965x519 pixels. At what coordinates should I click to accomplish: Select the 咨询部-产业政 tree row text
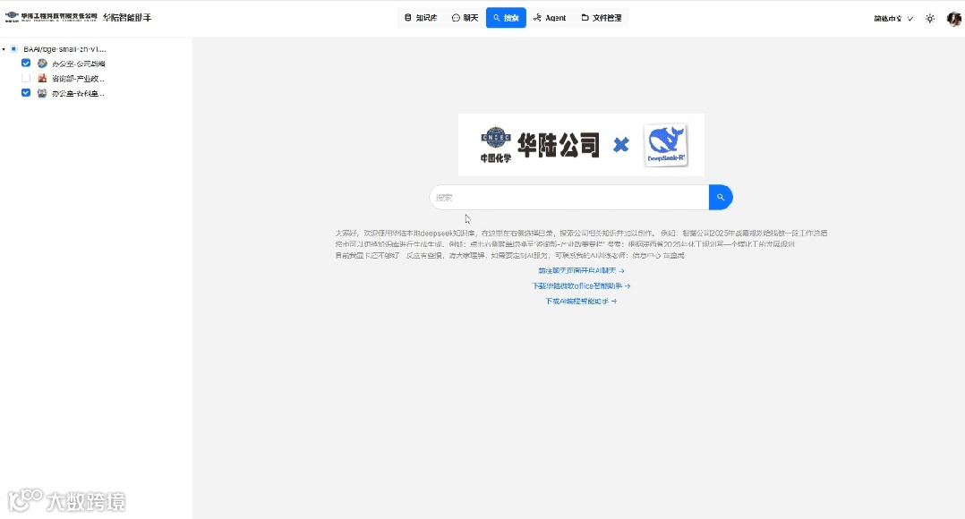78,79
